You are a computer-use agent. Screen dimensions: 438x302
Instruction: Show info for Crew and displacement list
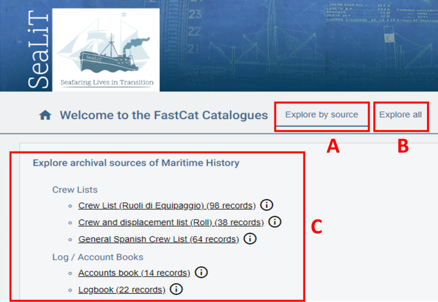(x=274, y=222)
